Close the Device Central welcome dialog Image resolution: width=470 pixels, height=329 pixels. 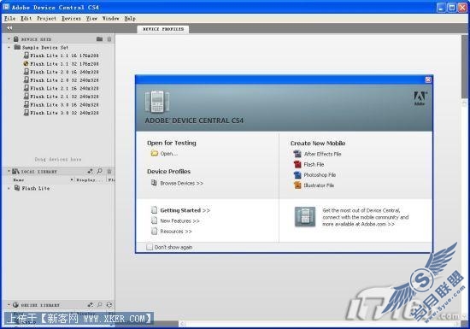[428, 79]
